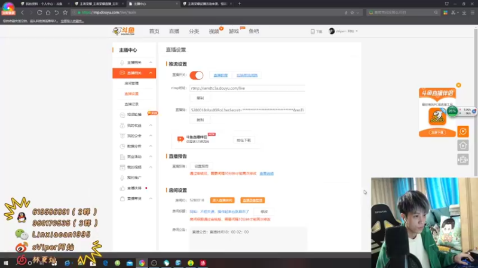This screenshot has width=478, height=268.
Task: Open the Windows Start button
Action: pos(6,263)
